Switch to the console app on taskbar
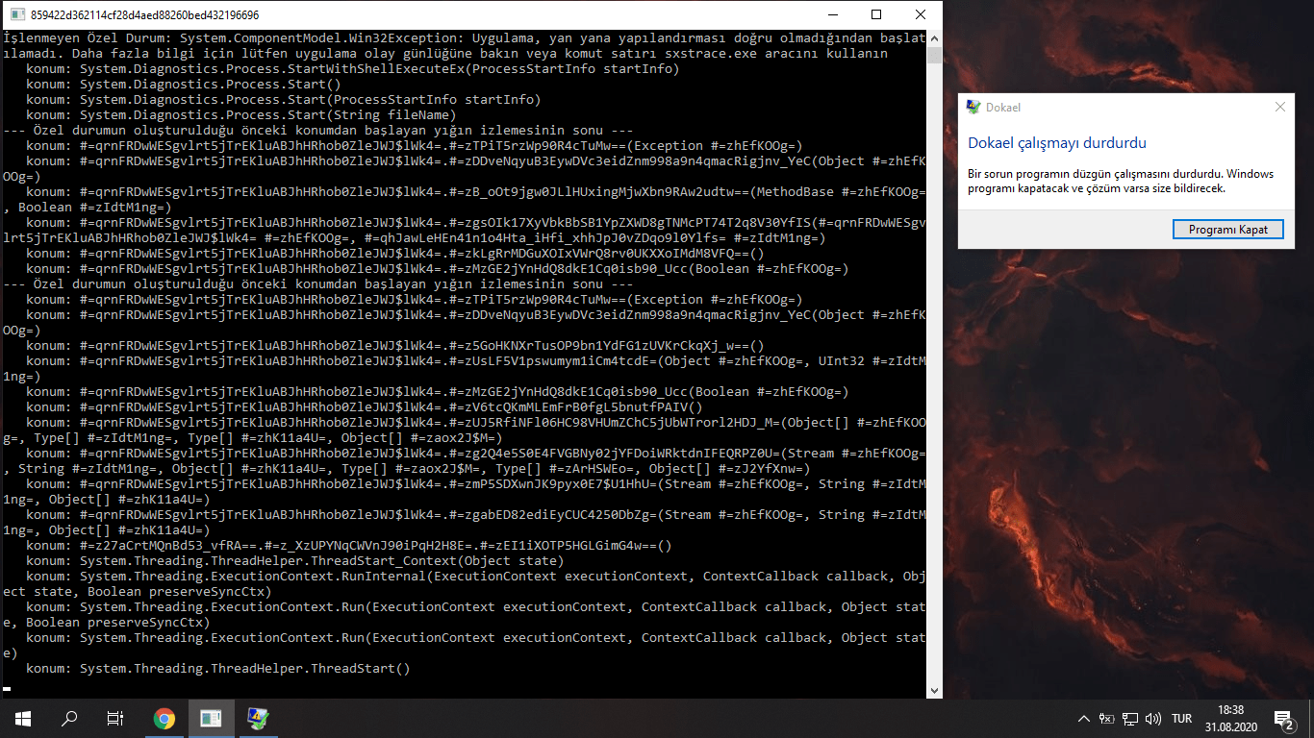 (x=211, y=719)
